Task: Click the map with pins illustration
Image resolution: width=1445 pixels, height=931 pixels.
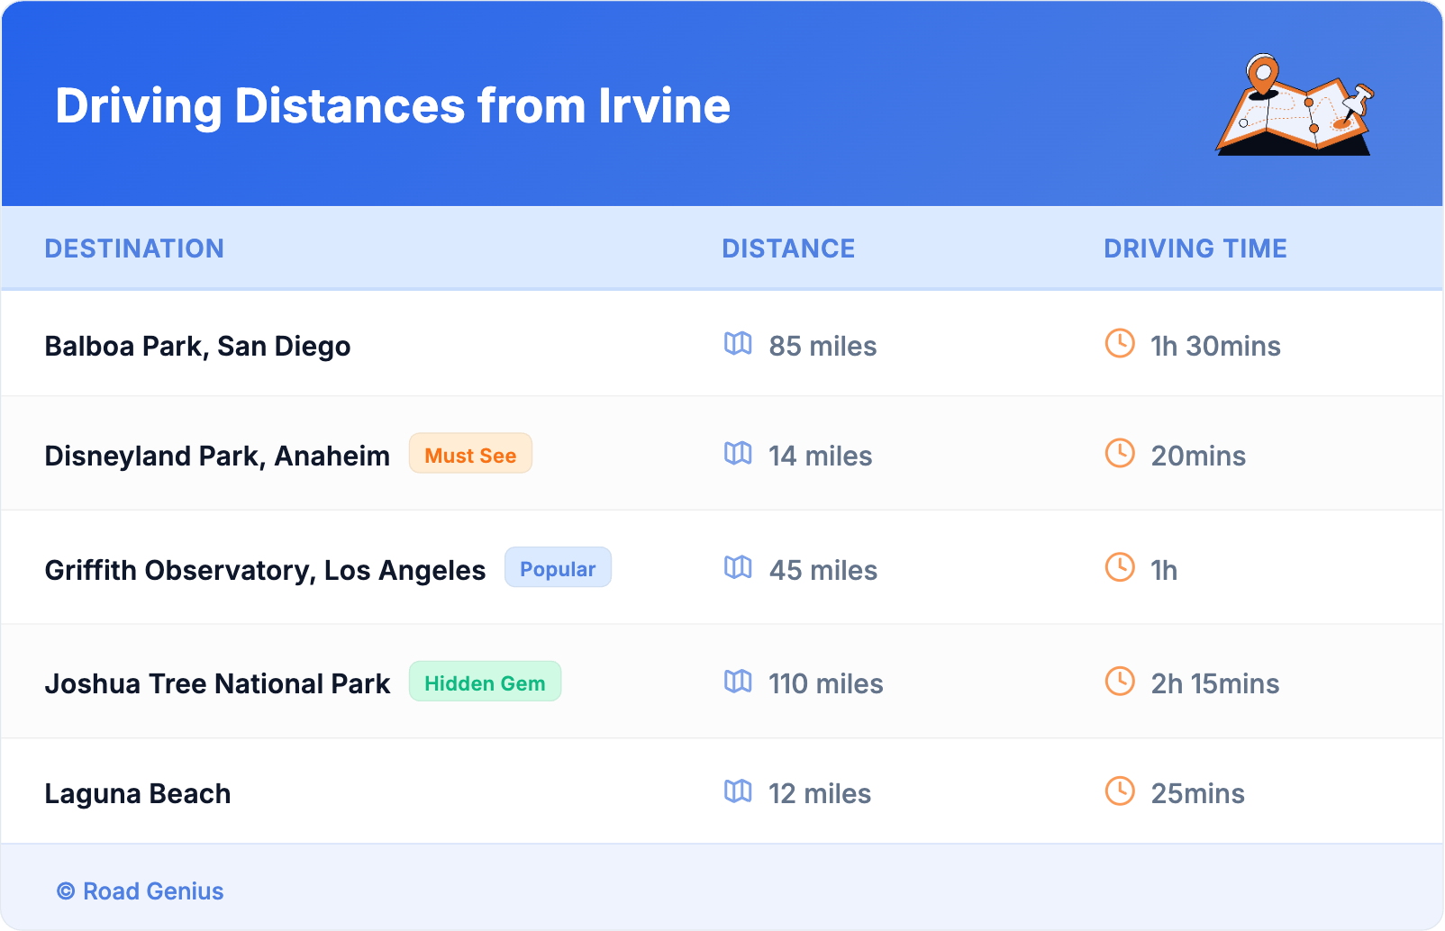Action: tap(1295, 105)
